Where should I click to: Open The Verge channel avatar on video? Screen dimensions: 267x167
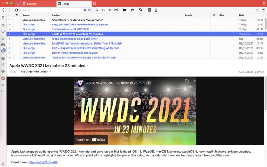(x=80, y=83)
